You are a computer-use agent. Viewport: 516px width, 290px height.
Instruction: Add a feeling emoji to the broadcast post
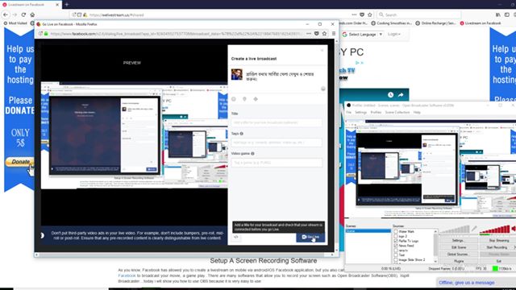(234, 99)
